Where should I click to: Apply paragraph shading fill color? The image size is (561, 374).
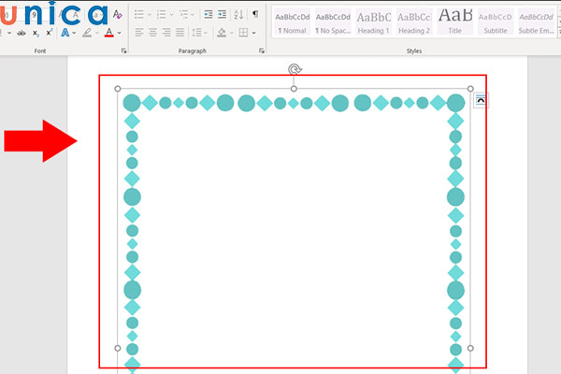pos(222,33)
